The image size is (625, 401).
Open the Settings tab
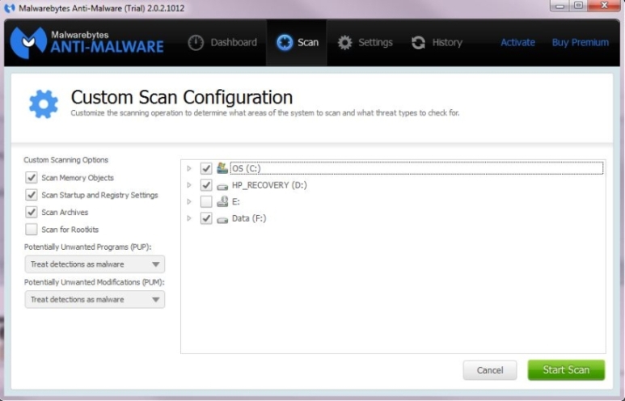pos(365,43)
